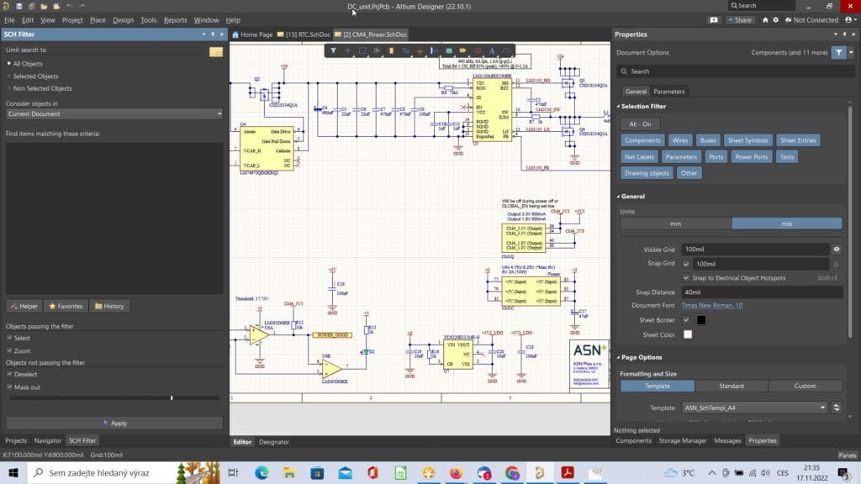Switch to the RTC.SchDoc tab
Viewport: 861px width, 484px height.
tap(304, 34)
